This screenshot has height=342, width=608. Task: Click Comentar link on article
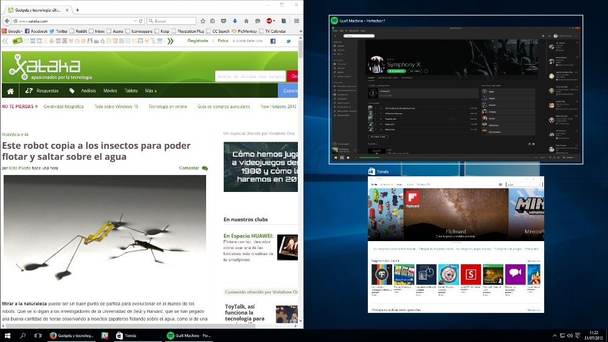(x=193, y=168)
